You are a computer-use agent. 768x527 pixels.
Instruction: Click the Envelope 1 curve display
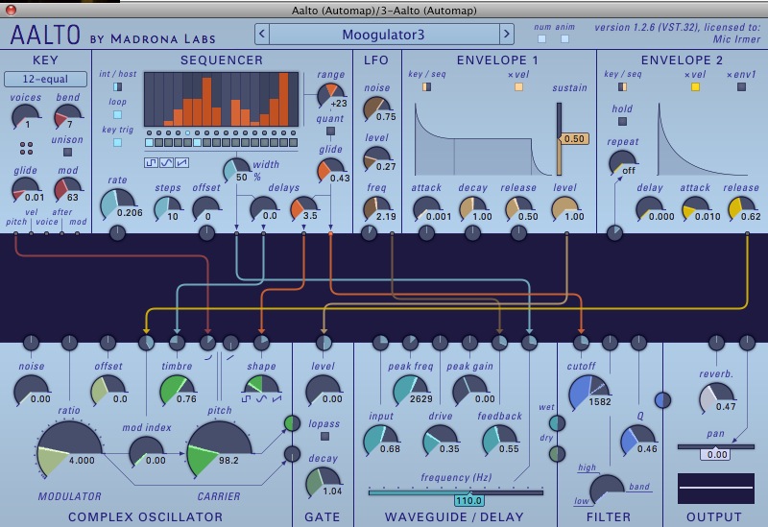tap(483, 139)
